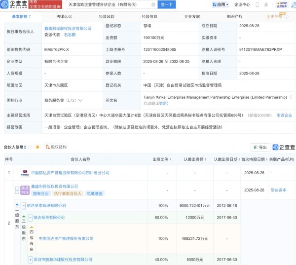Open the 附近企业 nearby companies link

pos(284,115)
